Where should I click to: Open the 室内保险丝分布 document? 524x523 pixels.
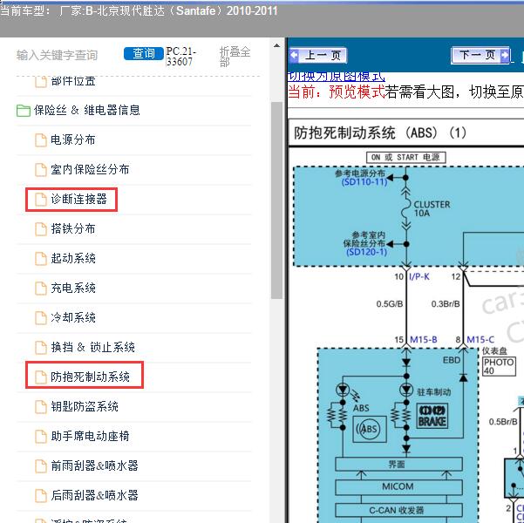tap(90, 169)
